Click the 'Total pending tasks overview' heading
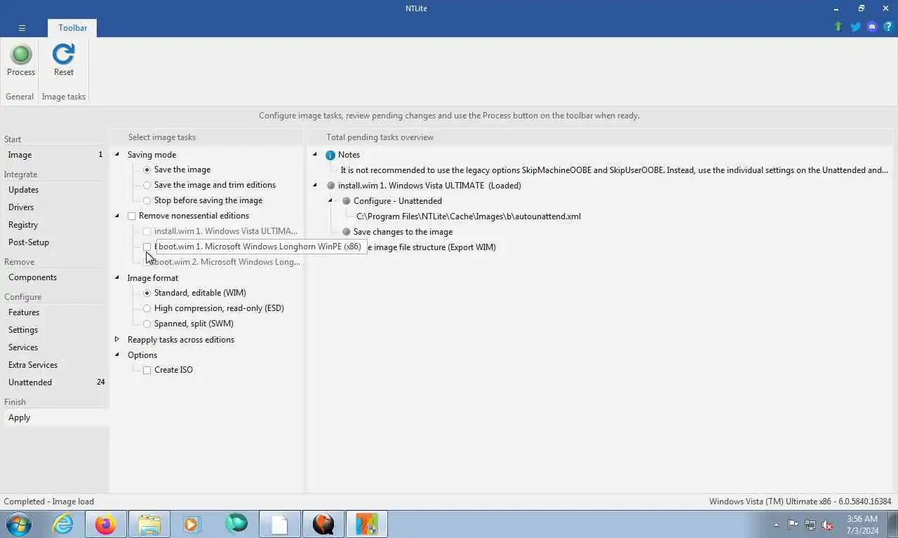898x538 pixels. coord(380,137)
